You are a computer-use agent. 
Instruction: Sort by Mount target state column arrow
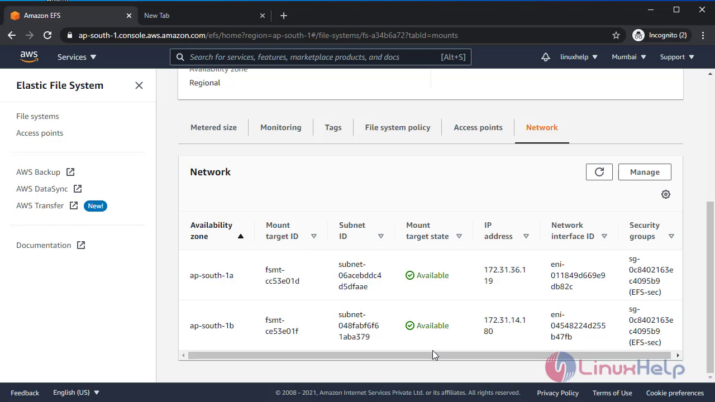click(x=459, y=236)
